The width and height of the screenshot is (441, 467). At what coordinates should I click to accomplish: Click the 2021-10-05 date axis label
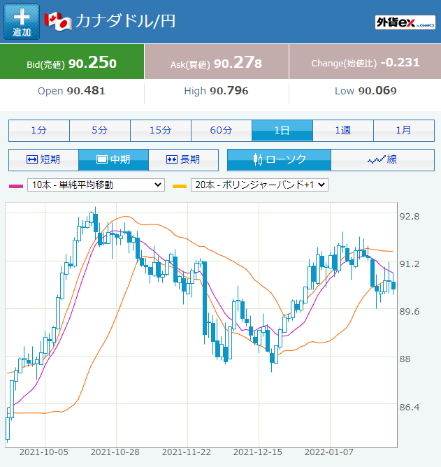pyautogui.click(x=44, y=452)
